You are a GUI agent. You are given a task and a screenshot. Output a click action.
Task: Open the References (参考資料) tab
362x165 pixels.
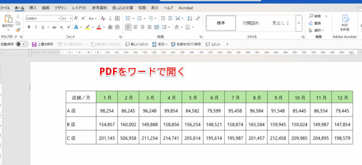tap(99, 8)
